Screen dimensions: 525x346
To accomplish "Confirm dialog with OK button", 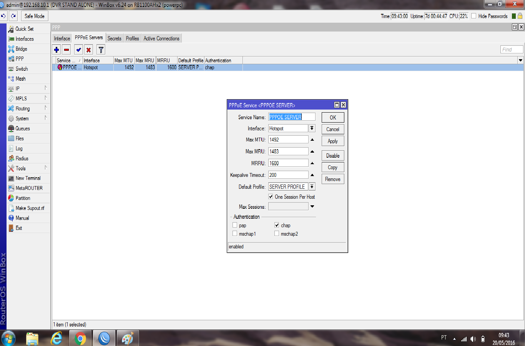I will pos(333,118).
